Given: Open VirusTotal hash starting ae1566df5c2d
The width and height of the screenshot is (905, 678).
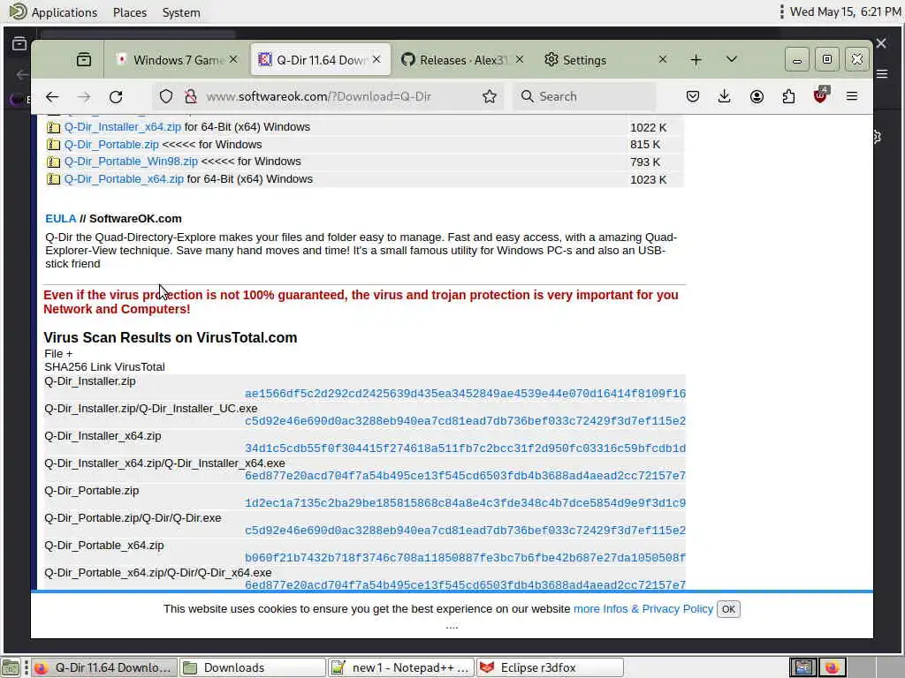Looking at the screenshot, I should [x=465, y=394].
